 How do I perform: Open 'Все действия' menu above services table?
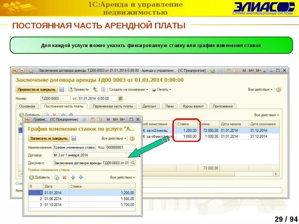click(266, 115)
